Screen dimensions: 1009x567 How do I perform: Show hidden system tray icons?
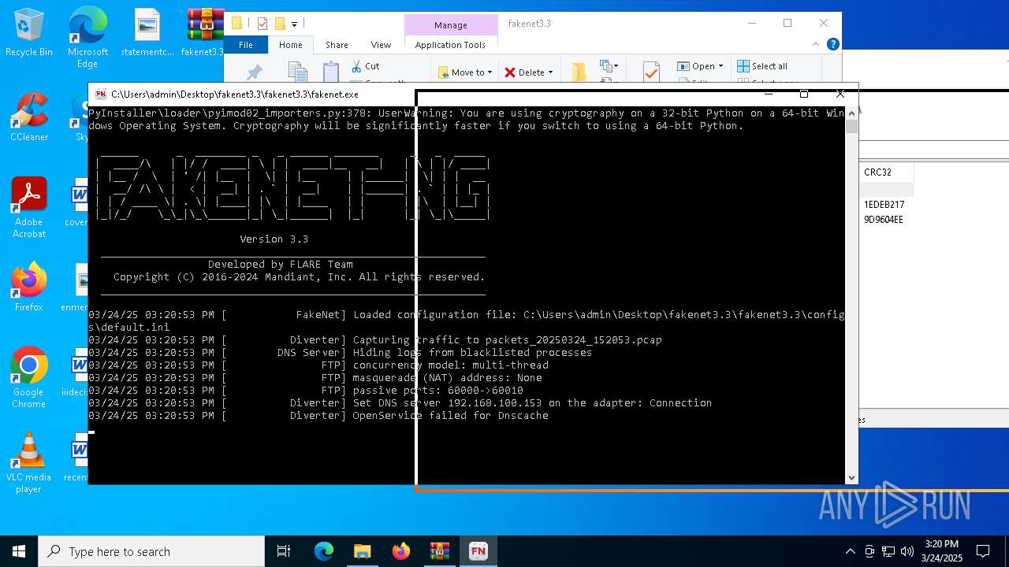pyautogui.click(x=850, y=551)
